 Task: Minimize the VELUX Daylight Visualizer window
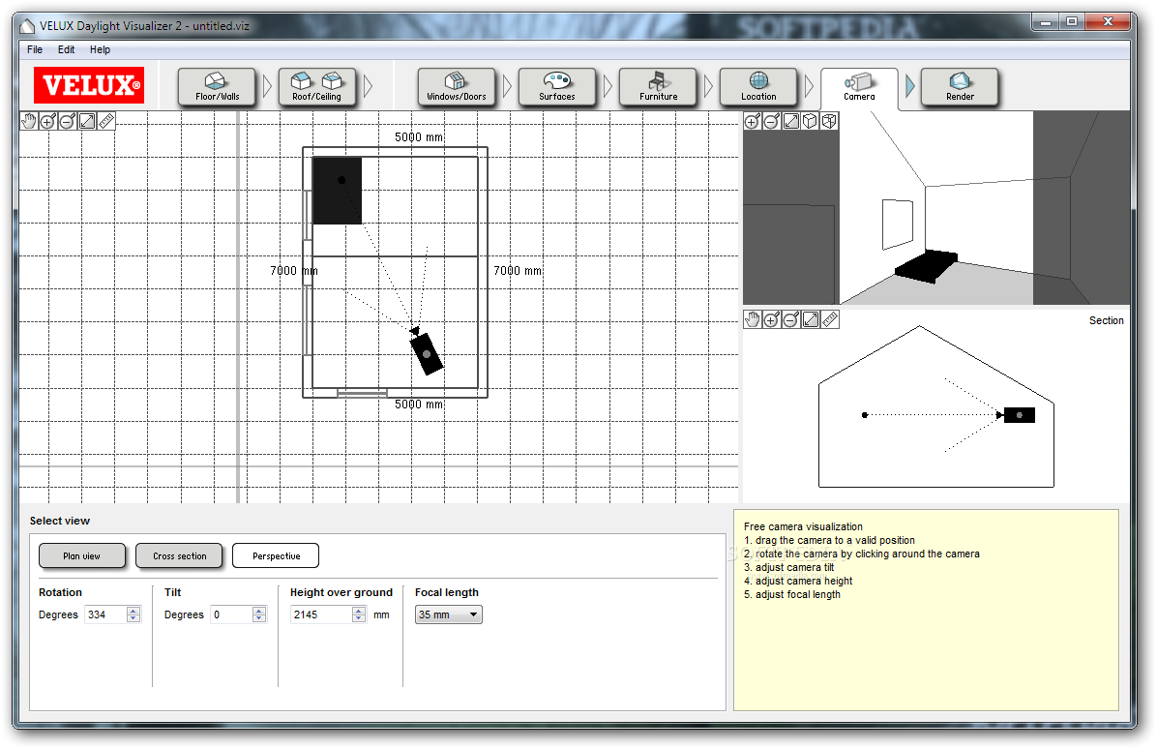[1045, 23]
